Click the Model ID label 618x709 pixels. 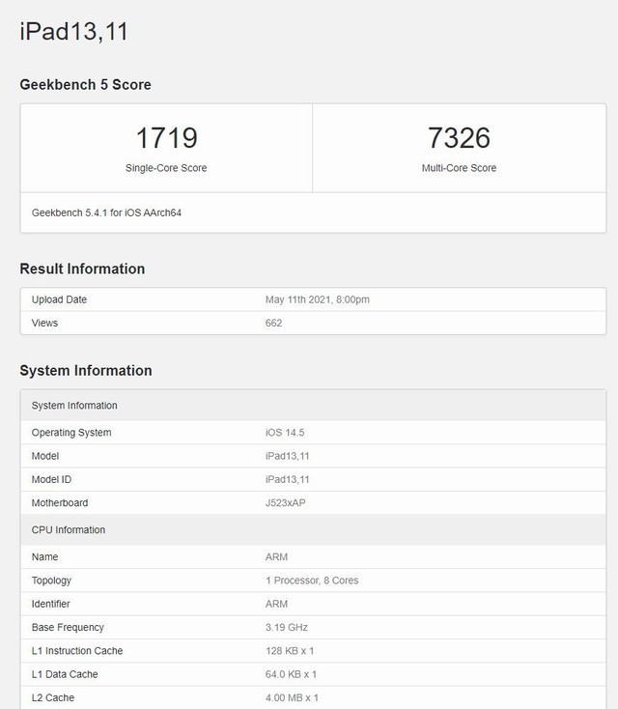tap(51, 479)
